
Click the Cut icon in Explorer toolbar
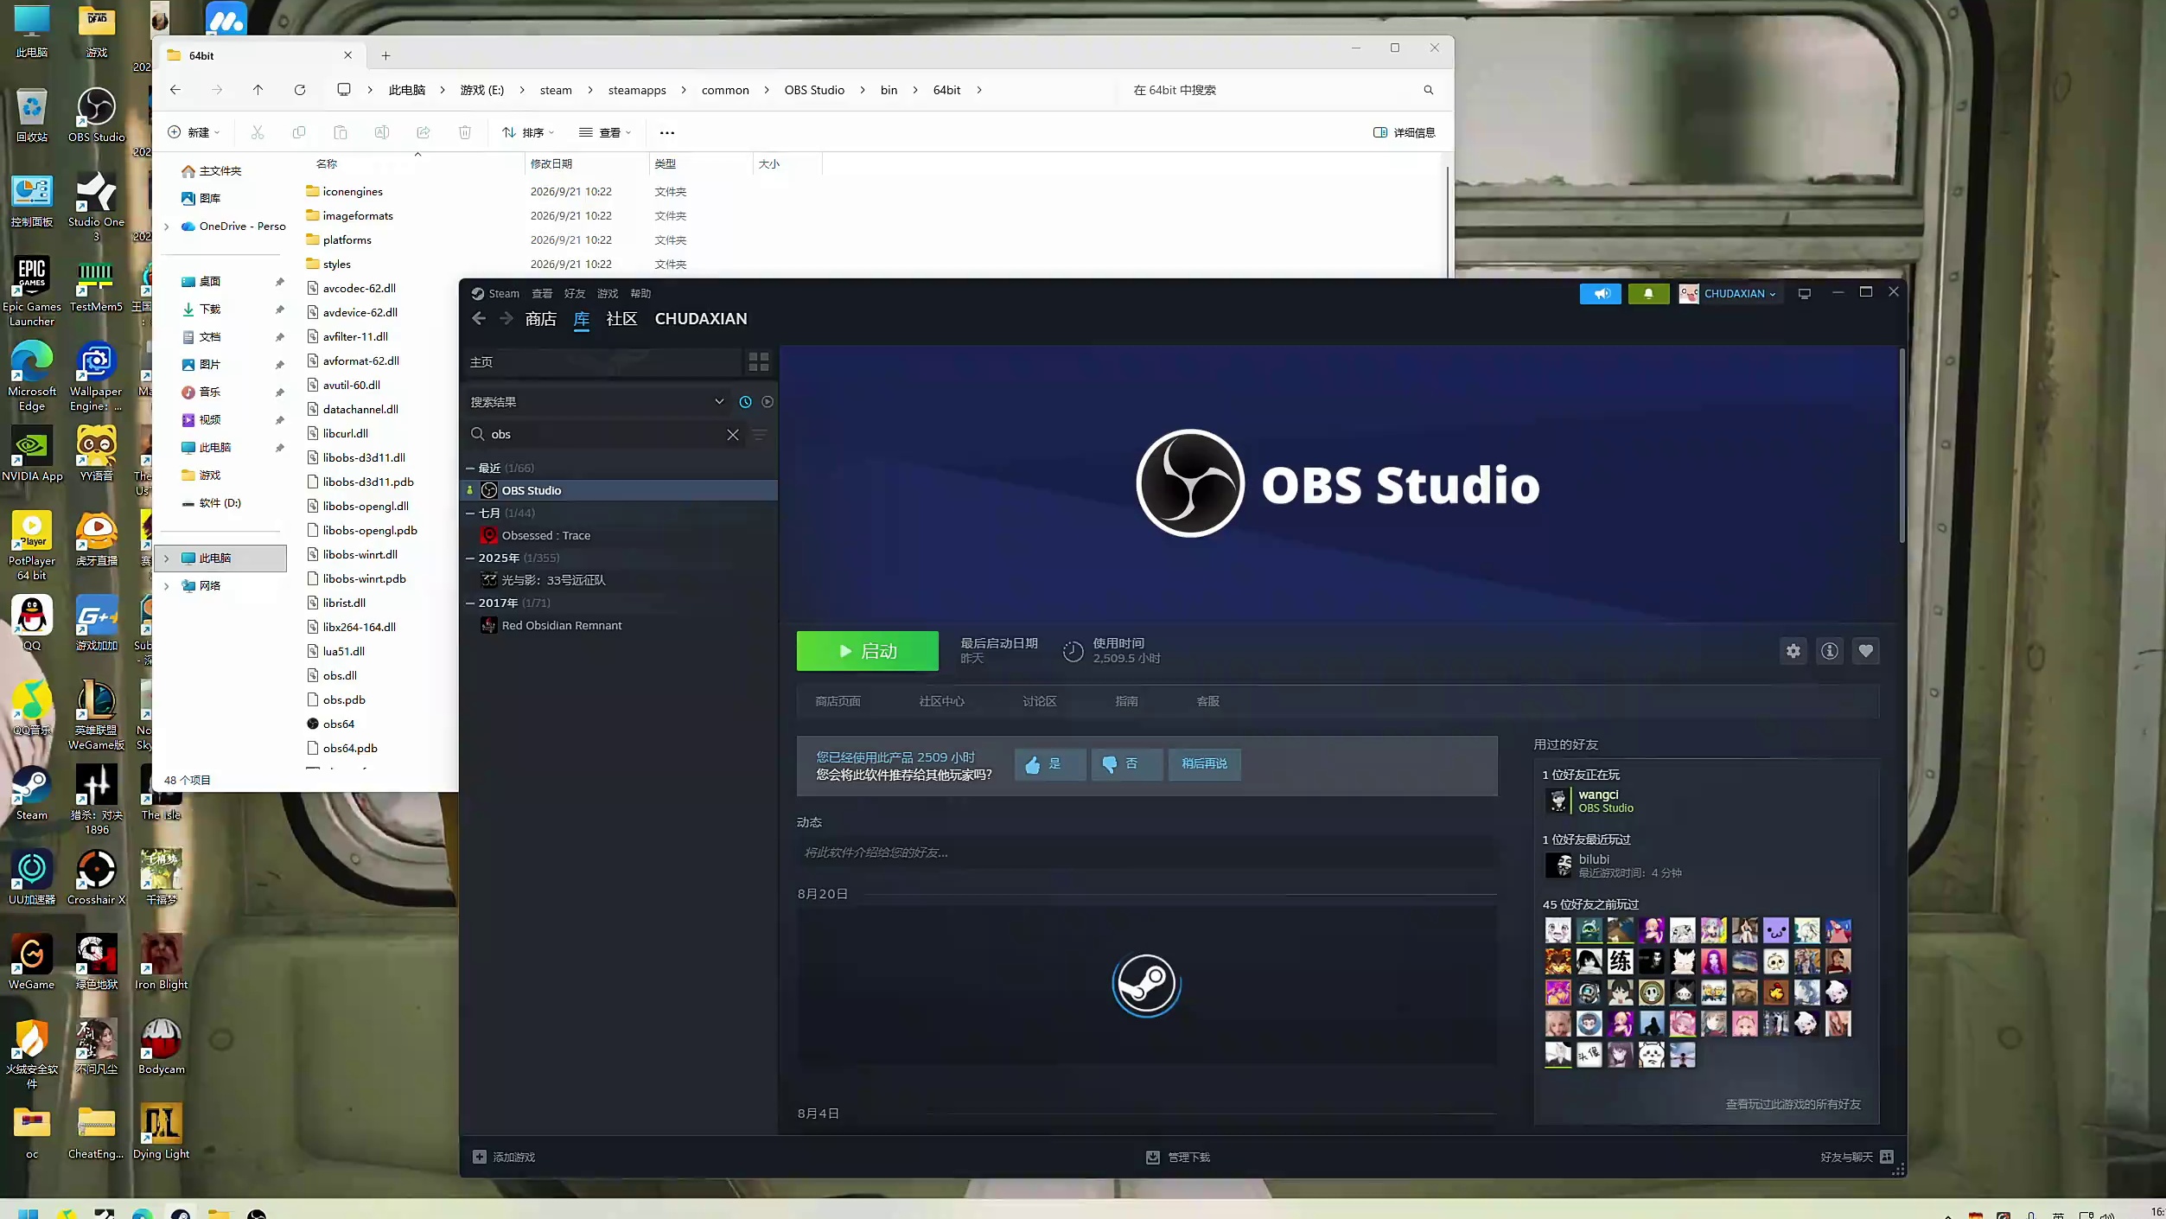click(257, 132)
